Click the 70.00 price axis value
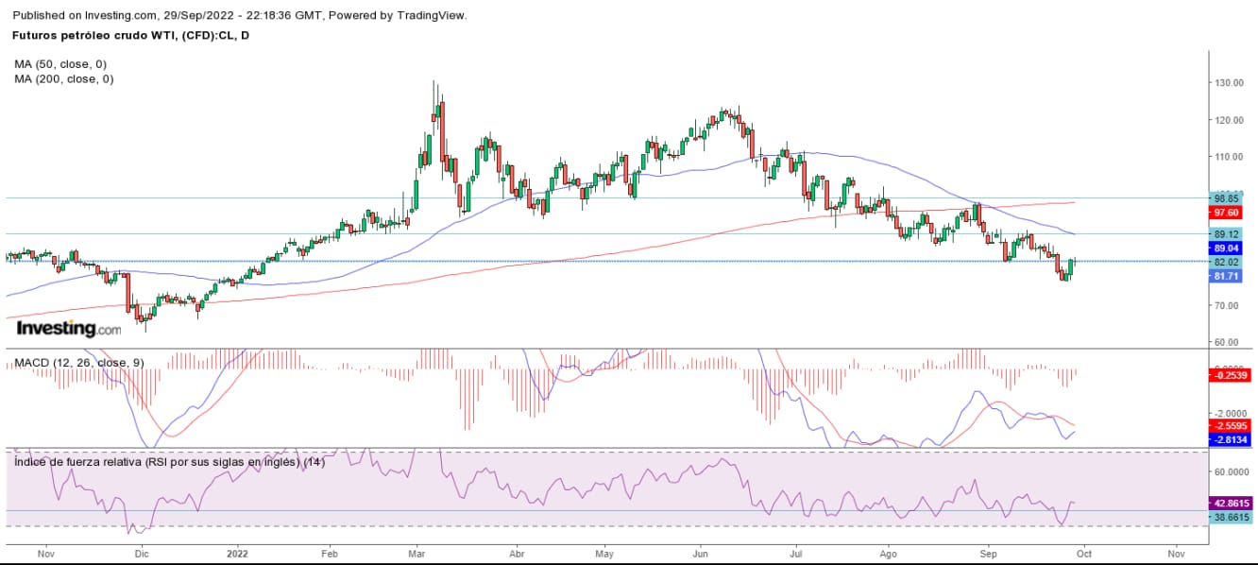 pyautogui.click(x=1227, y=305)
